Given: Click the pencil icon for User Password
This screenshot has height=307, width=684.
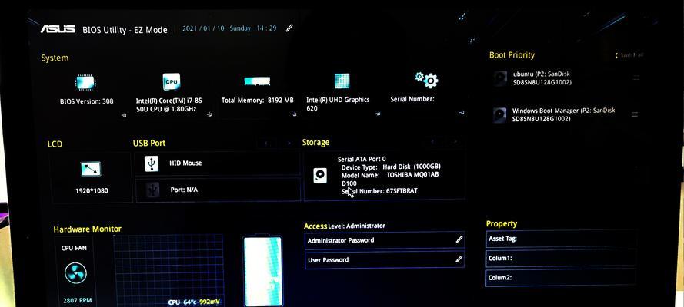Looking at the screenshot, I should [x=459, y=259].
